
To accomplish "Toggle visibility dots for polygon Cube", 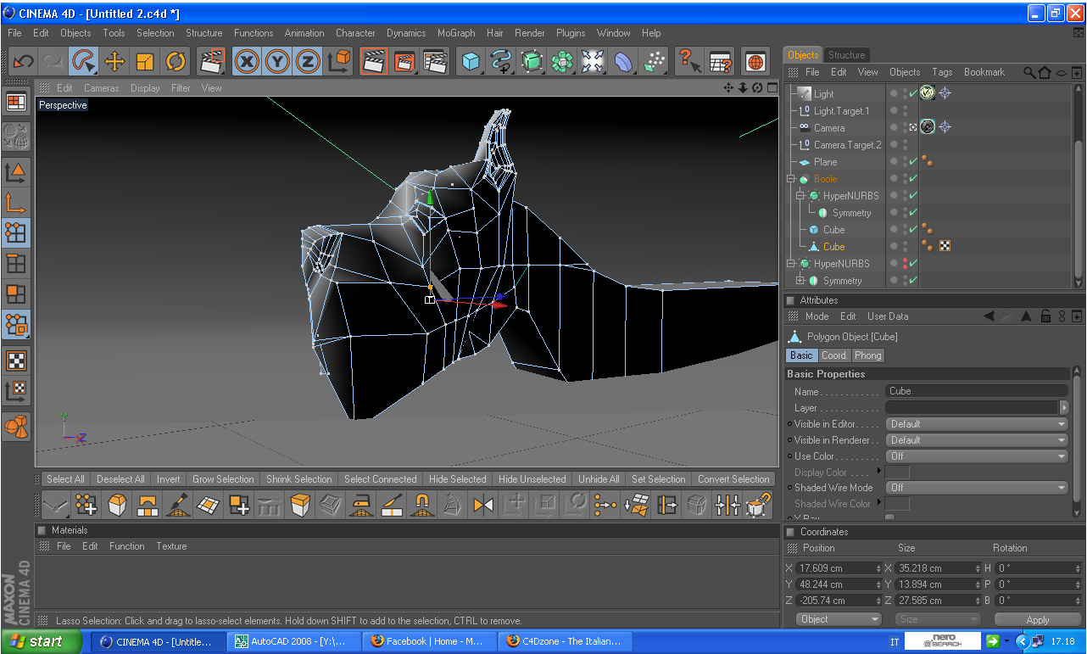I will click(x=904, y=247).
